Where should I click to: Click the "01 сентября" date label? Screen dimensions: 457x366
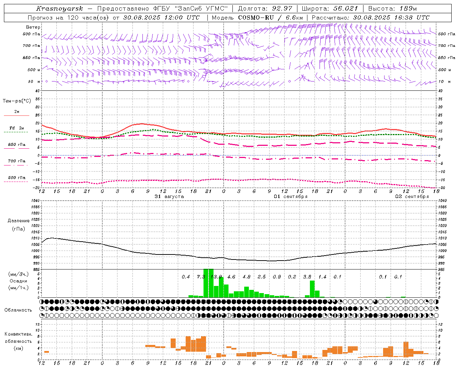291,197
